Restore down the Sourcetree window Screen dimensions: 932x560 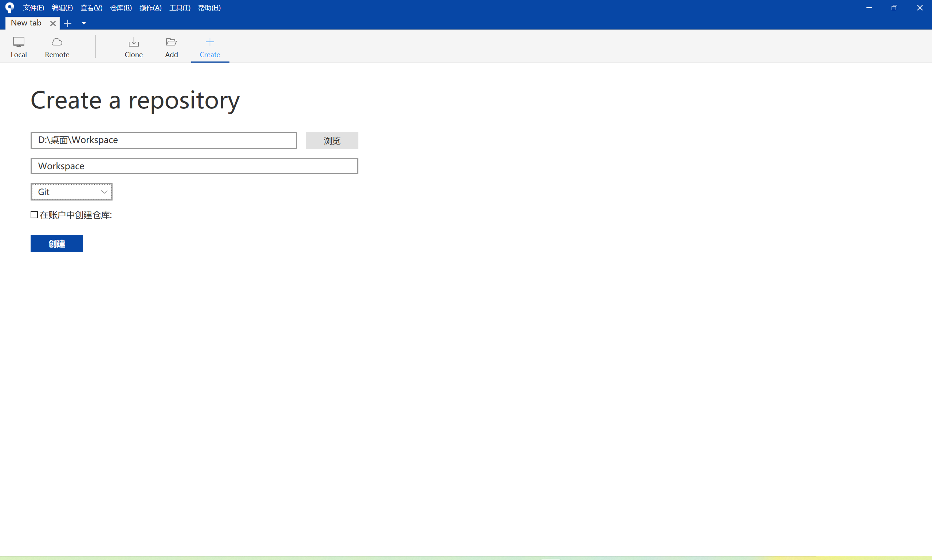tap(894, 8)
